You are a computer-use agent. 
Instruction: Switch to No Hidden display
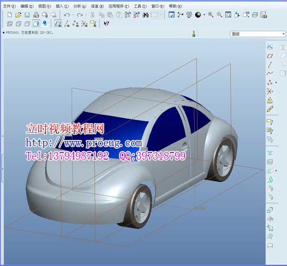coord(27,23)
